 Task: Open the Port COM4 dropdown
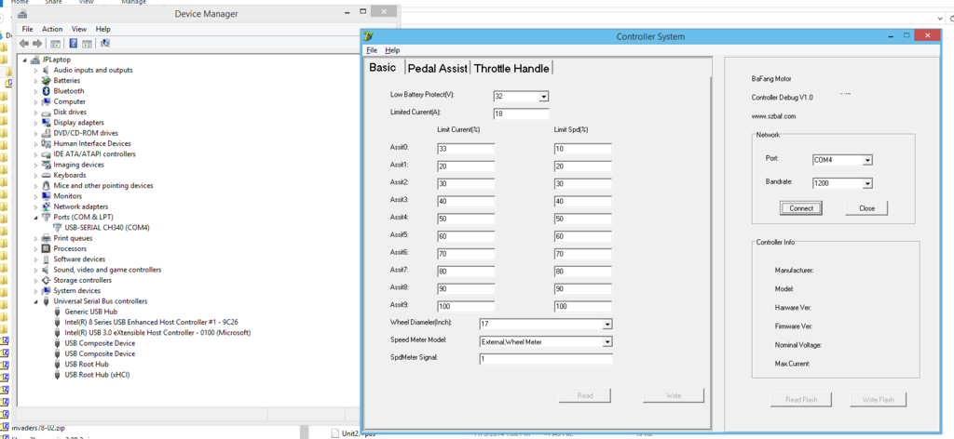click(x=868, y=160)
